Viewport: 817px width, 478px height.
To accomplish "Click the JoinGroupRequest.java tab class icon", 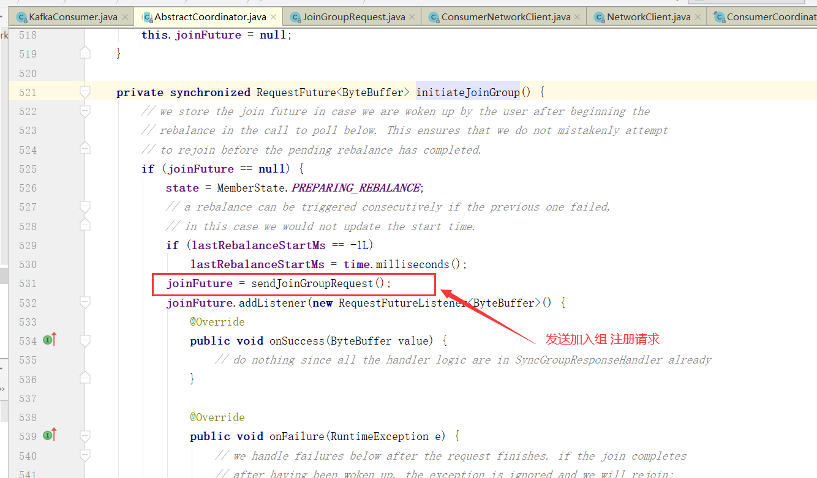I will pyautogui.click(x=295, y=17).
